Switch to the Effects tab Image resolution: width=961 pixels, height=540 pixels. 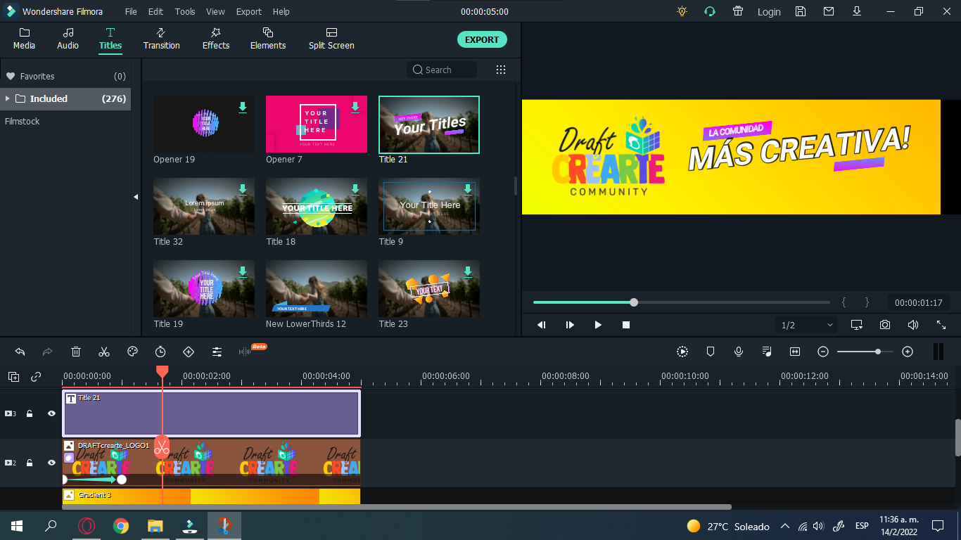point(216,39)
